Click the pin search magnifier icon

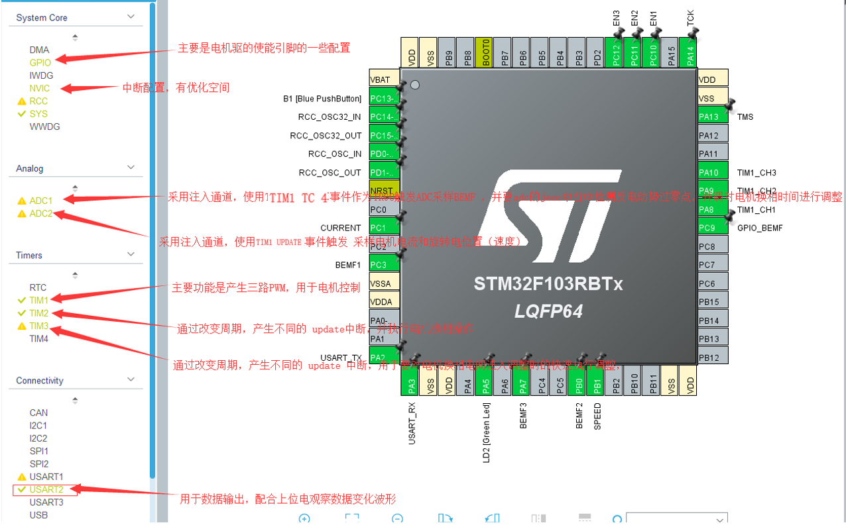point(617,520)
